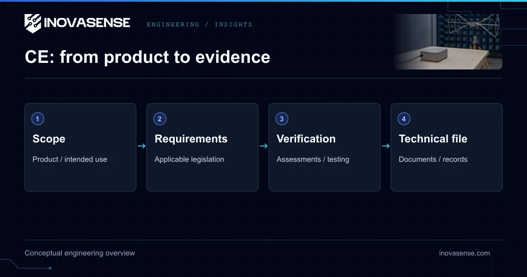Viewport: 527px width, 277px height.
Task: Select the 'ENGINEERING / INSIGHTS' label
Action: click(199, 25)
